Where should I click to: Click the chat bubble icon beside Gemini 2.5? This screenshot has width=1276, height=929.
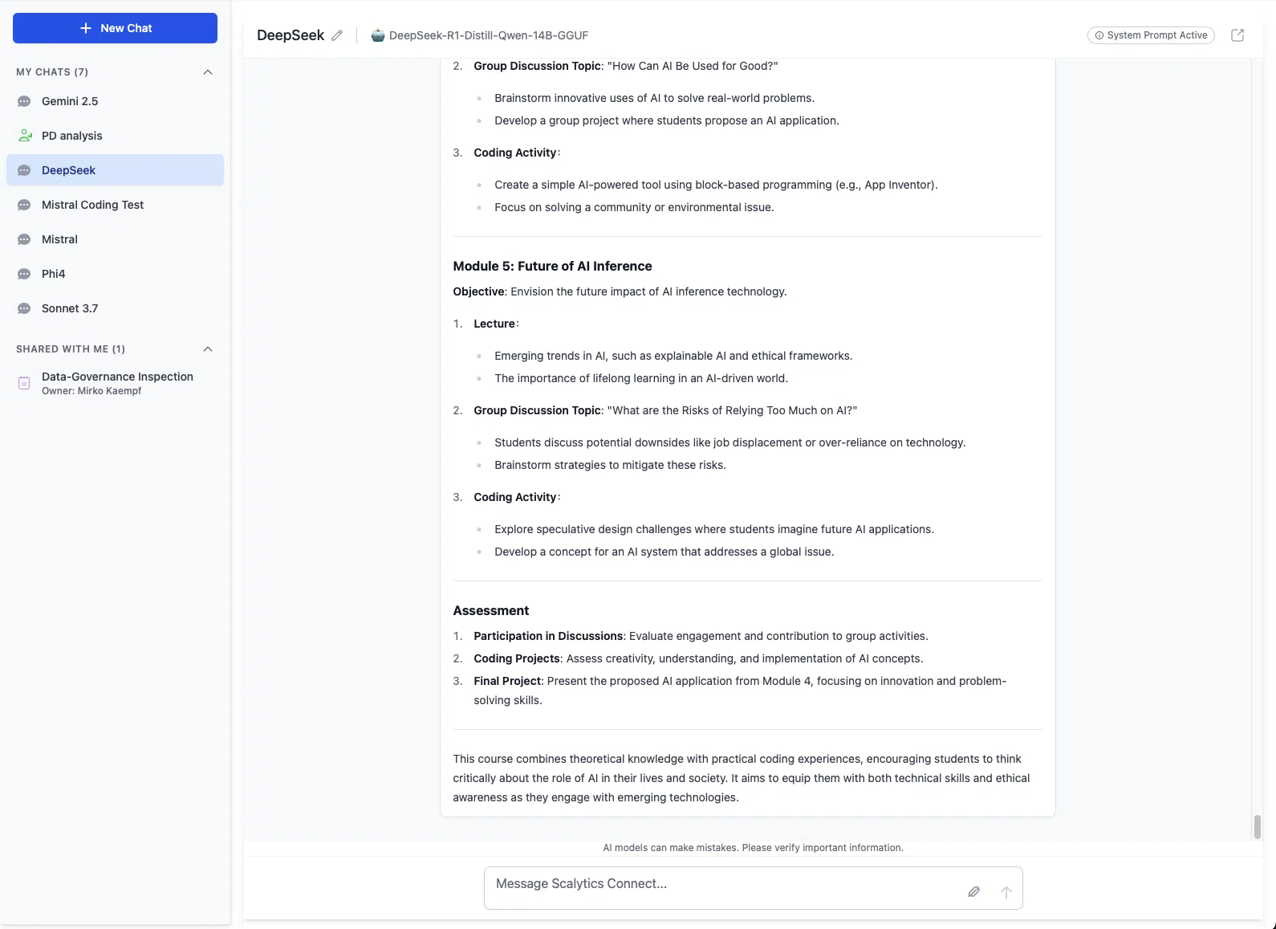(x=24, y=101)
